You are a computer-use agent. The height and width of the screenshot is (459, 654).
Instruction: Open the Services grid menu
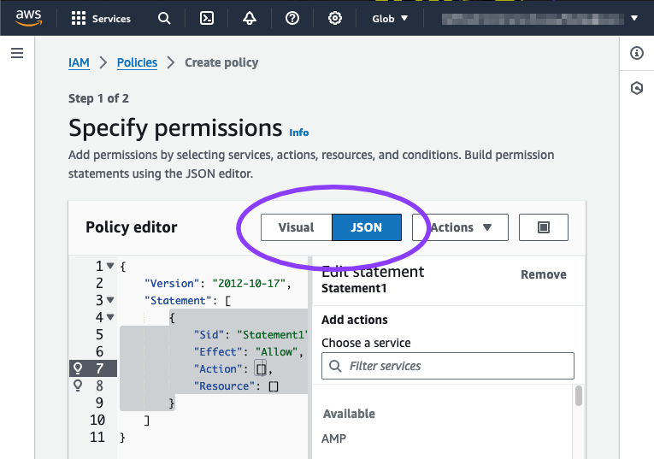[101, 18]
